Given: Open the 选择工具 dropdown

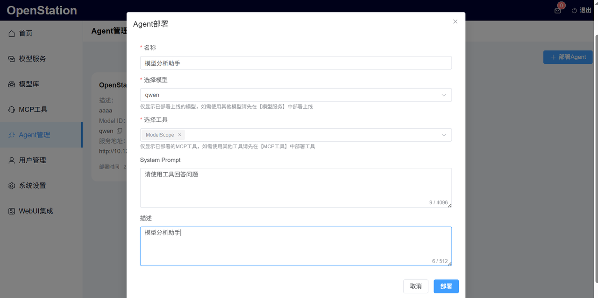Looking at the screenshot, I should 443,134.
